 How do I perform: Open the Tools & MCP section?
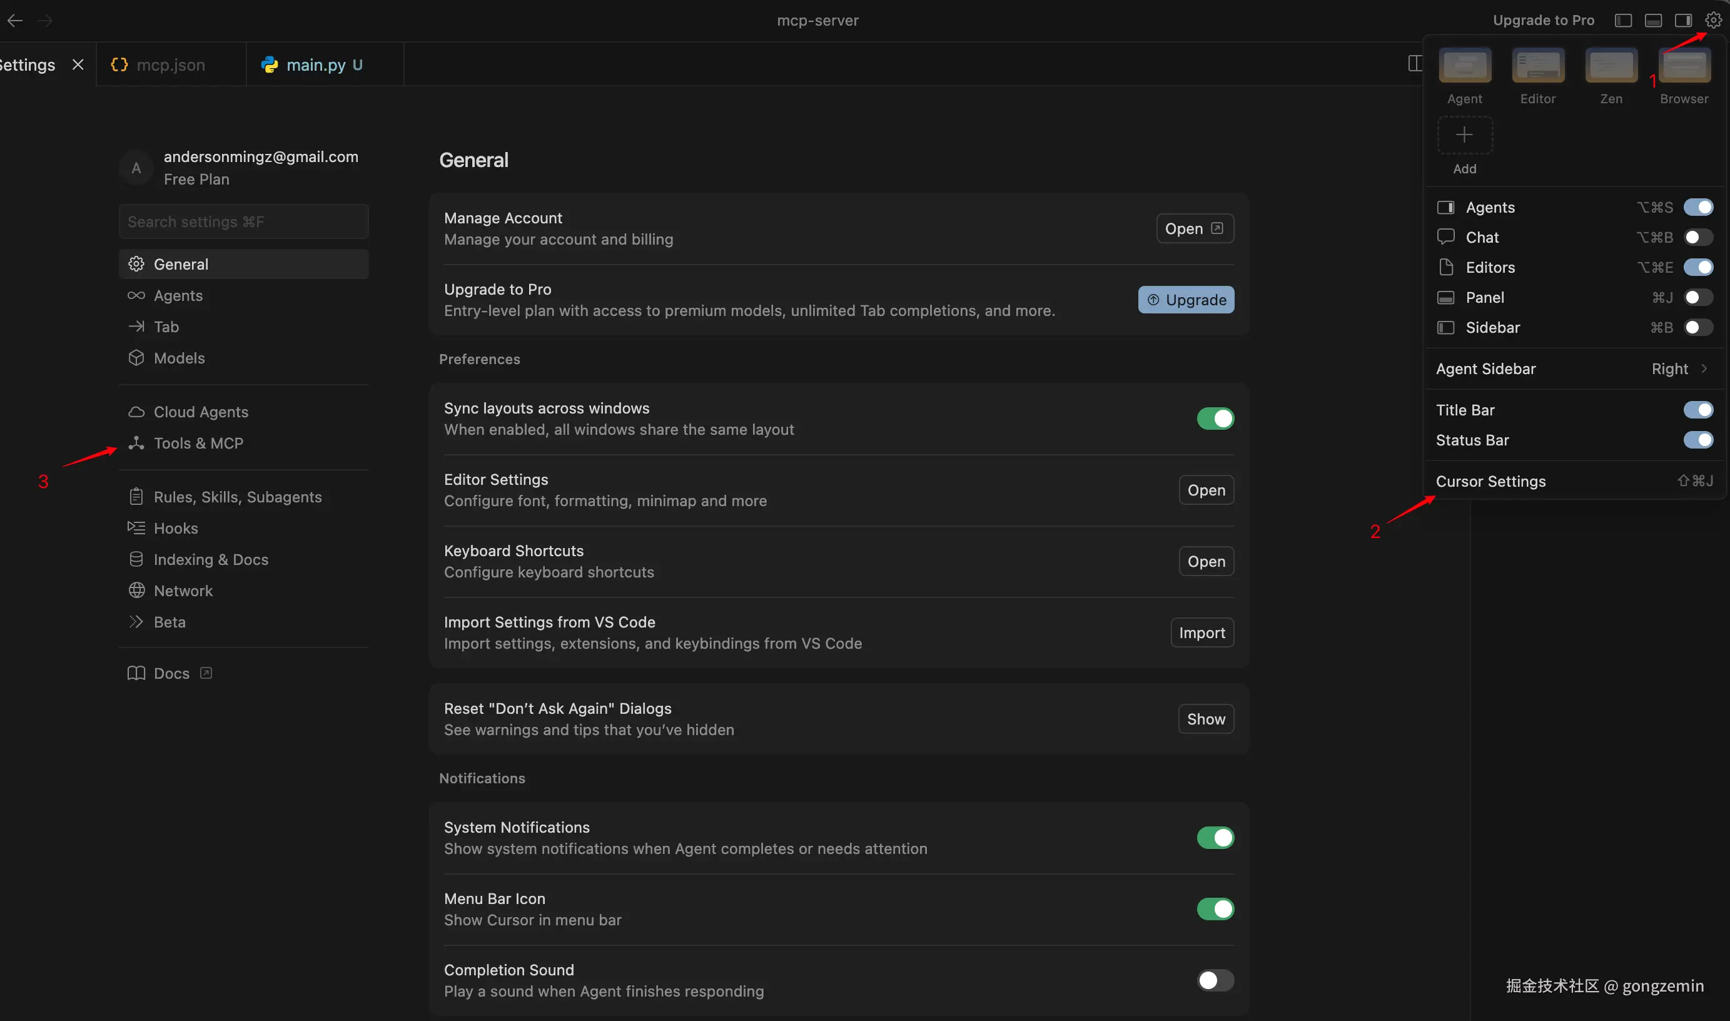[x=244, y=443]
